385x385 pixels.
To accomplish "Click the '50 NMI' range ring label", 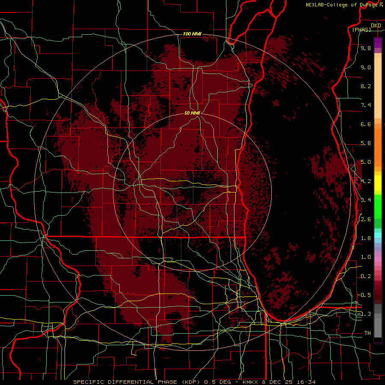I will click(192, 113).
